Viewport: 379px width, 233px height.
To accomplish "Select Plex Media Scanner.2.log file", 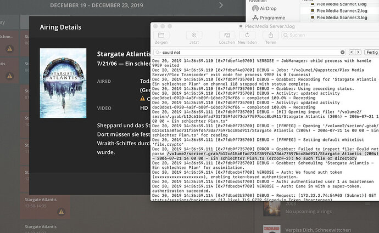I will (339, 10).
